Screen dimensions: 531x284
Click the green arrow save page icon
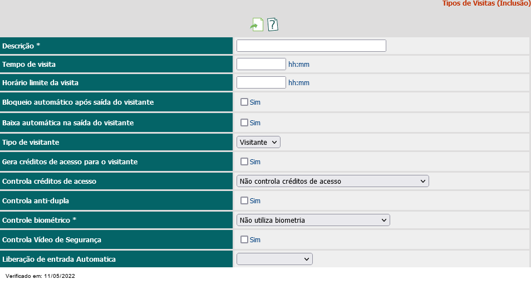click(257, 25)
